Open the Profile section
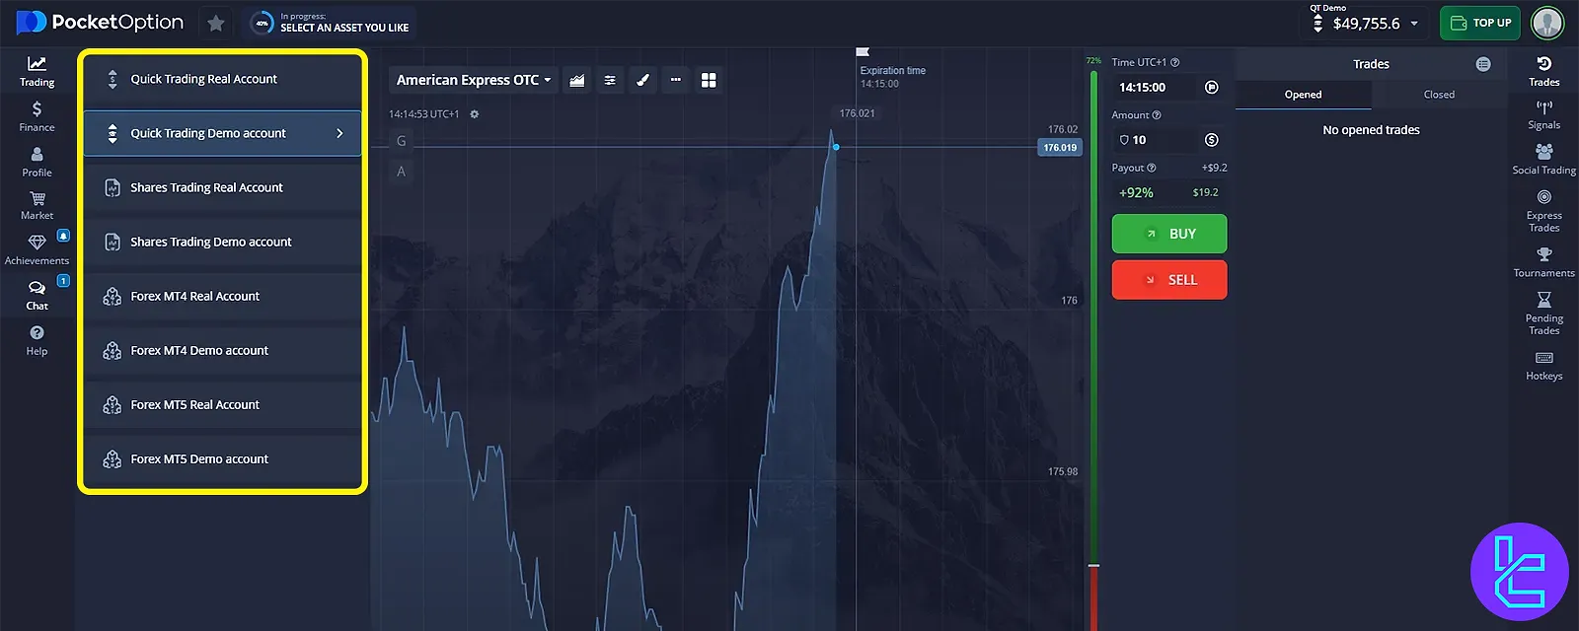This screenshot has height=631, width=1579. [37, 162]
